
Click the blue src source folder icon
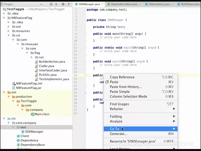pos(9,119)
